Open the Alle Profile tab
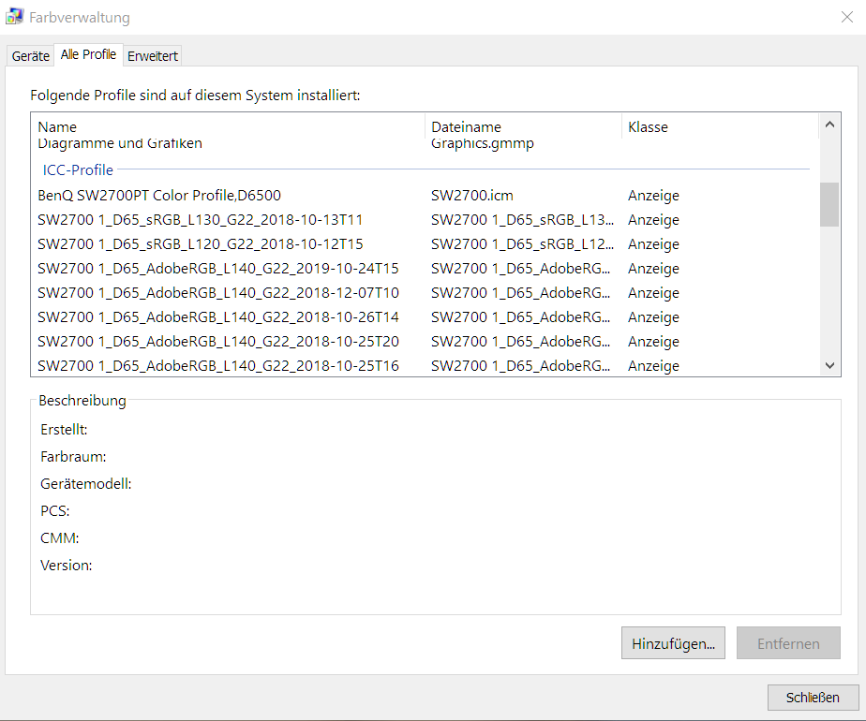The height and width of the screenshot is (721, 866). pos(88,54)
